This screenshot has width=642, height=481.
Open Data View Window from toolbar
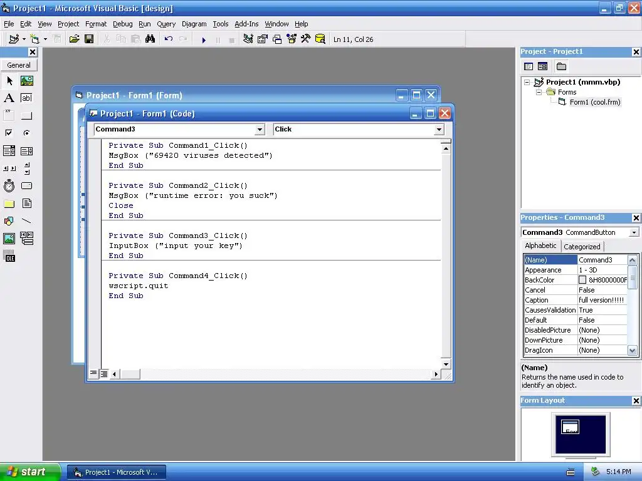320,39
